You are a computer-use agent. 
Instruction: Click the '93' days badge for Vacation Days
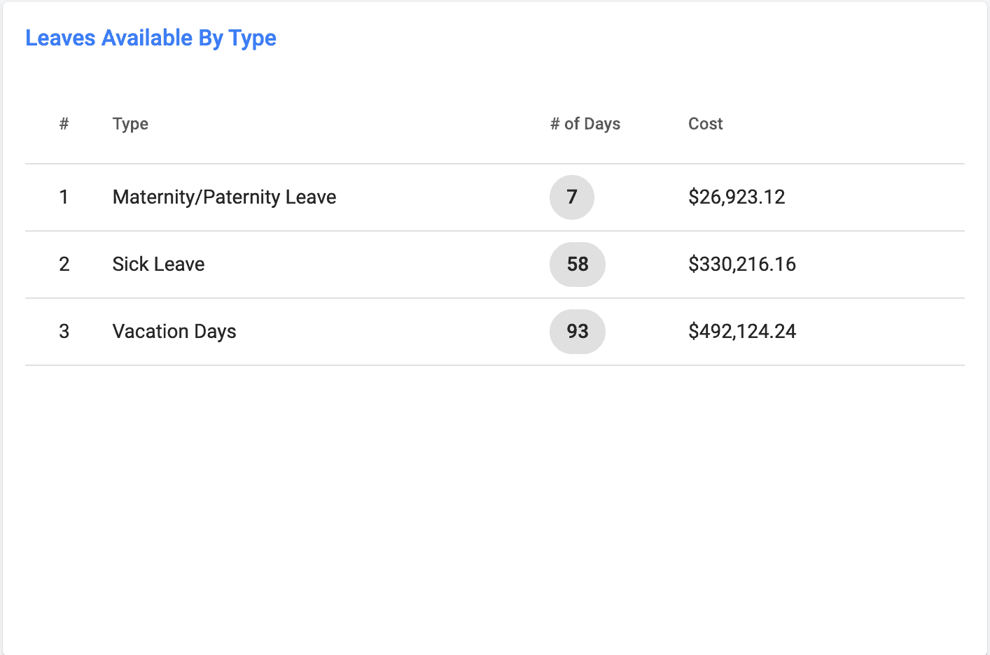[577, 332]
